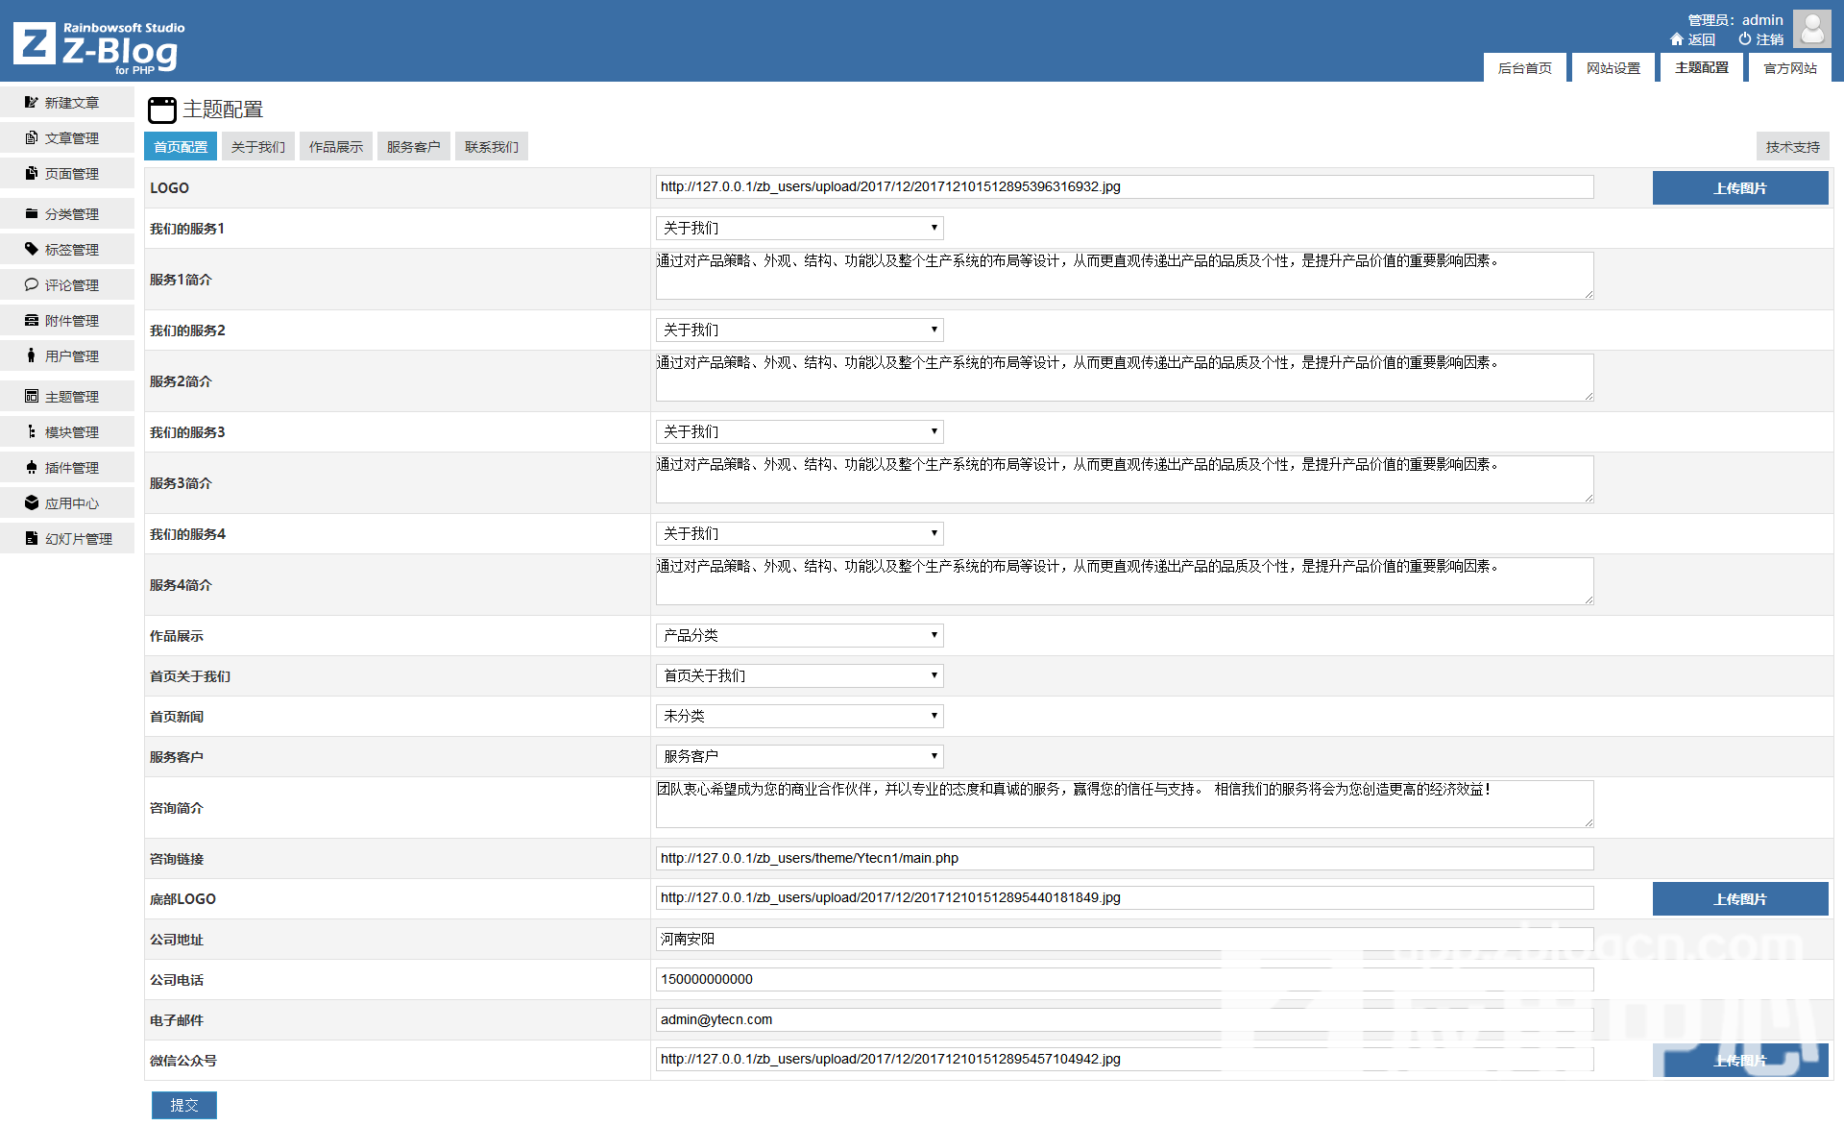Click the 技术支持 link
The height and width of the screenshot is (1126, 1844).
[1792, 147]
